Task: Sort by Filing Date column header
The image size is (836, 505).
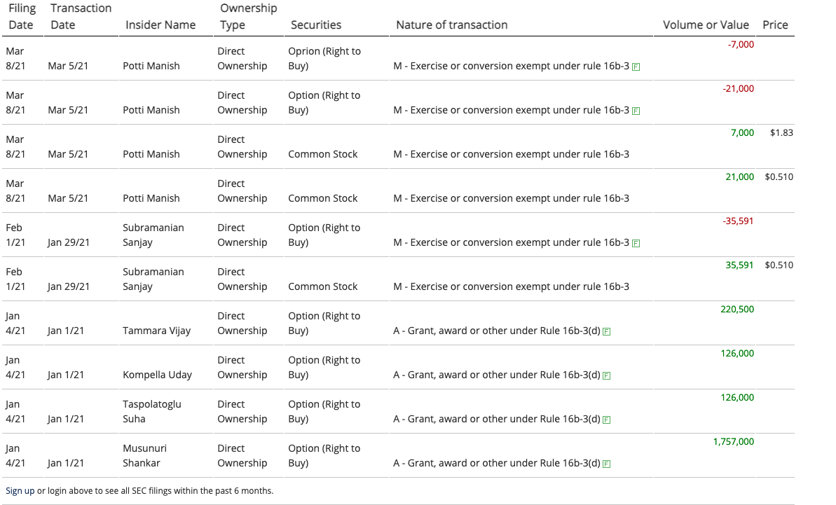Action: pyautogui.click(x=22, y=17)
